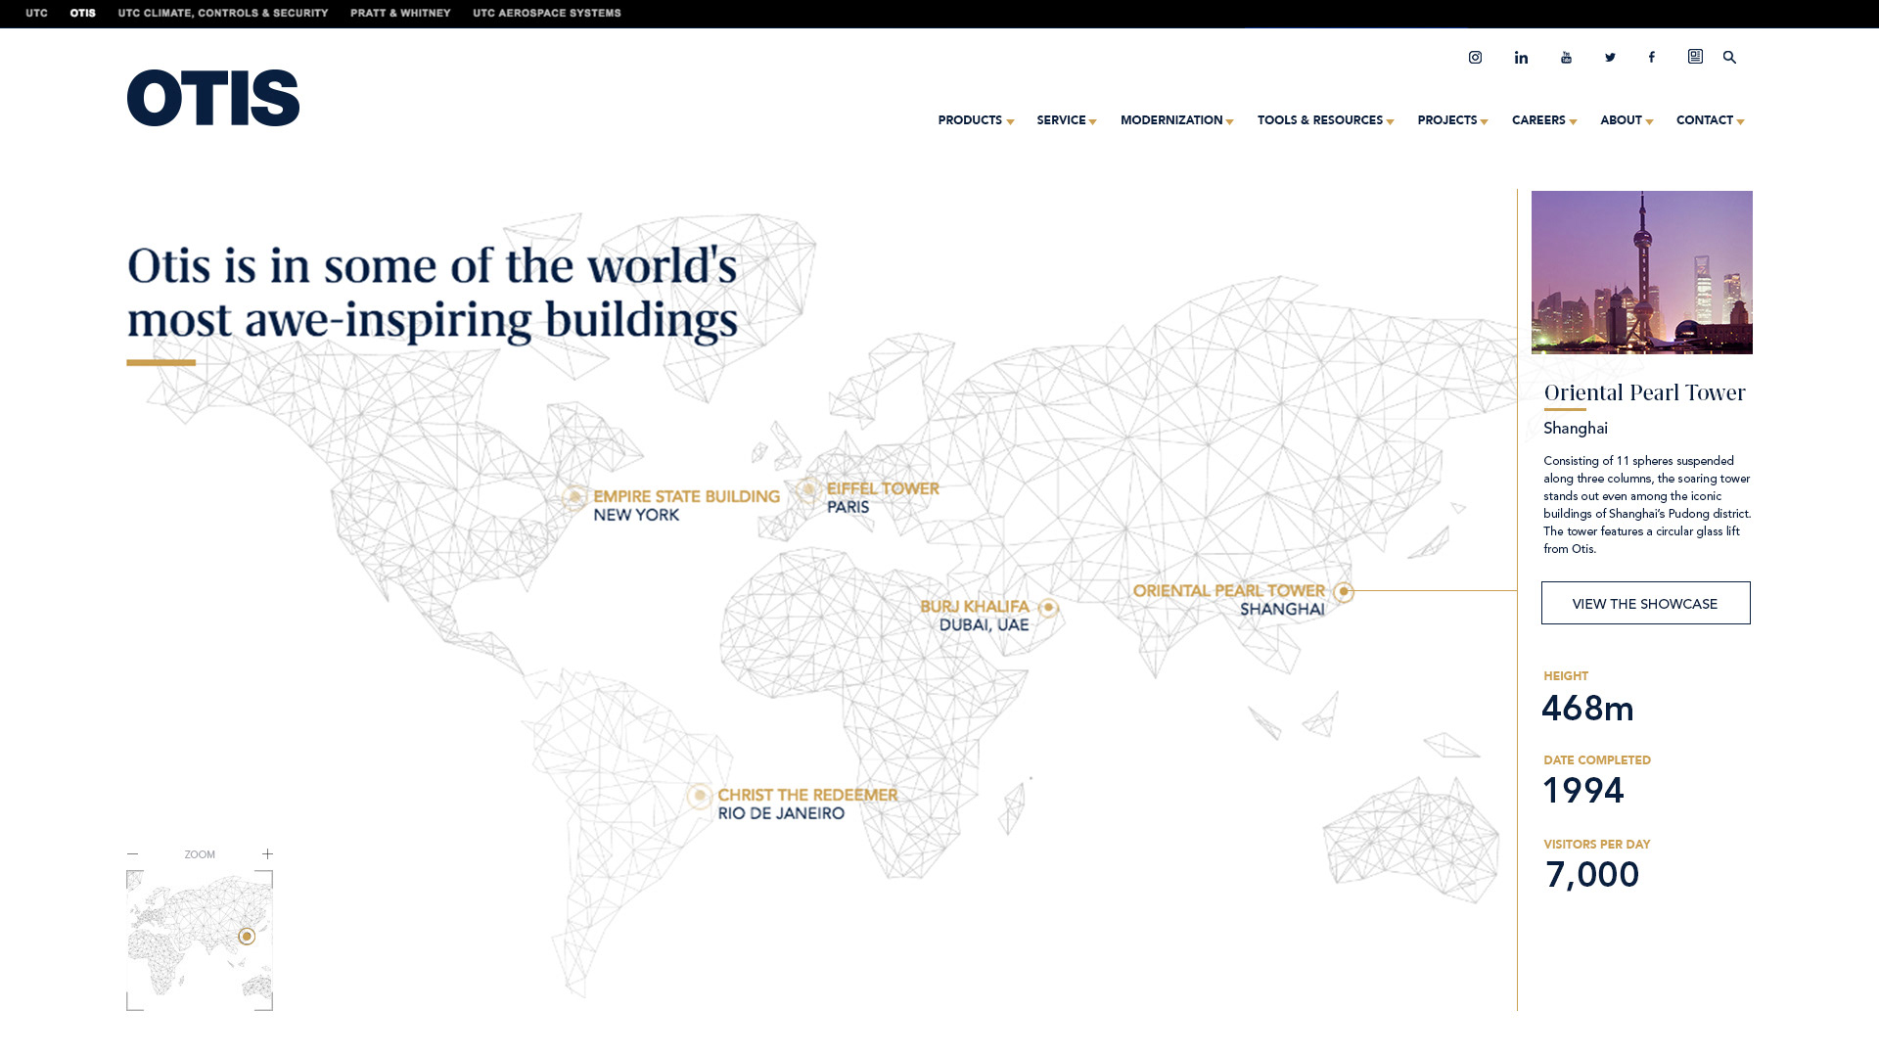
Task: Click Pratt & Whitney top link
Action: click(x=400, y=13)
